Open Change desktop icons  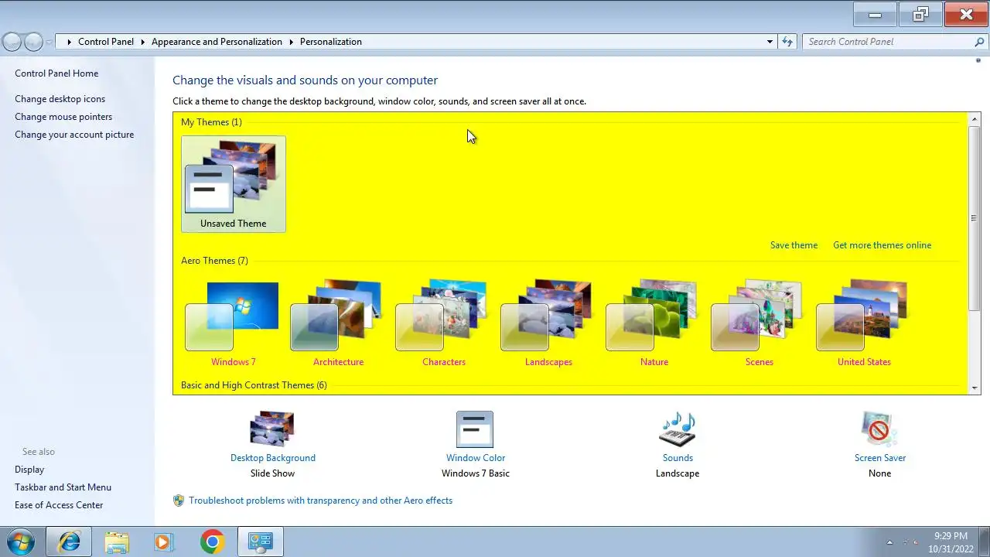(x=60, y=99)
